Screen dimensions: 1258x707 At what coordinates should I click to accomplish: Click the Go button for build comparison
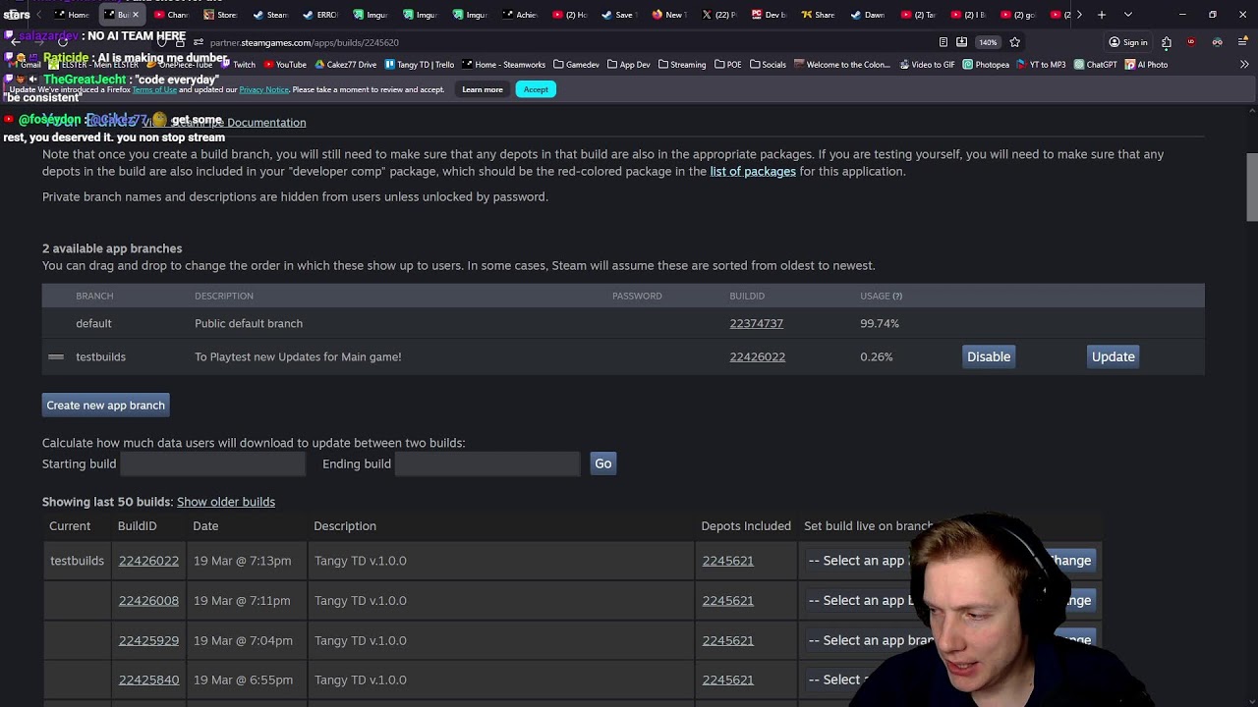click(x=603, y=463)
